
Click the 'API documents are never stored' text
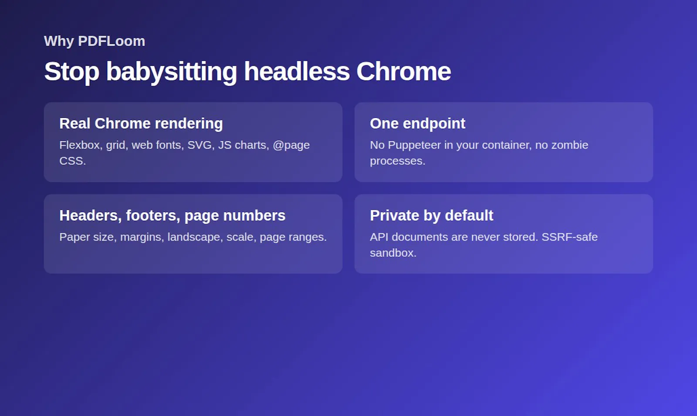(454, 237)
